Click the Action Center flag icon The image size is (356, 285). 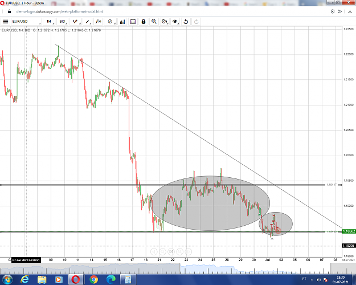point(325,280)
